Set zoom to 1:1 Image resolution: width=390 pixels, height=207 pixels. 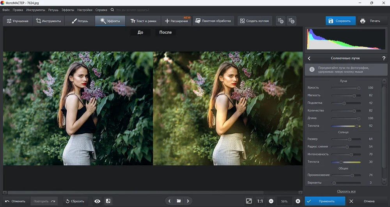point(260,201)
